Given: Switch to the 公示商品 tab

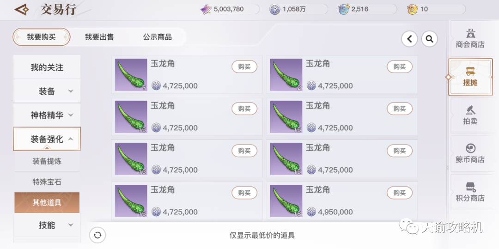Looking at the screenshot, I should click(157, 37).
